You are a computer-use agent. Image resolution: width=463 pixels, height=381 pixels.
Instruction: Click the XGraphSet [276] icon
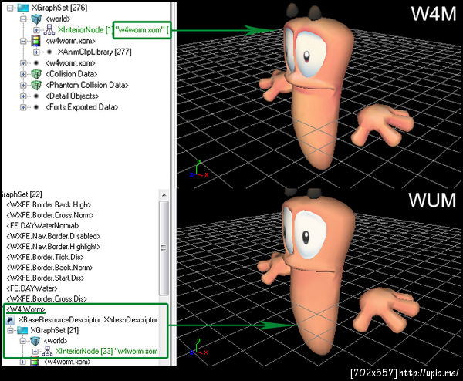coord(22,8)
